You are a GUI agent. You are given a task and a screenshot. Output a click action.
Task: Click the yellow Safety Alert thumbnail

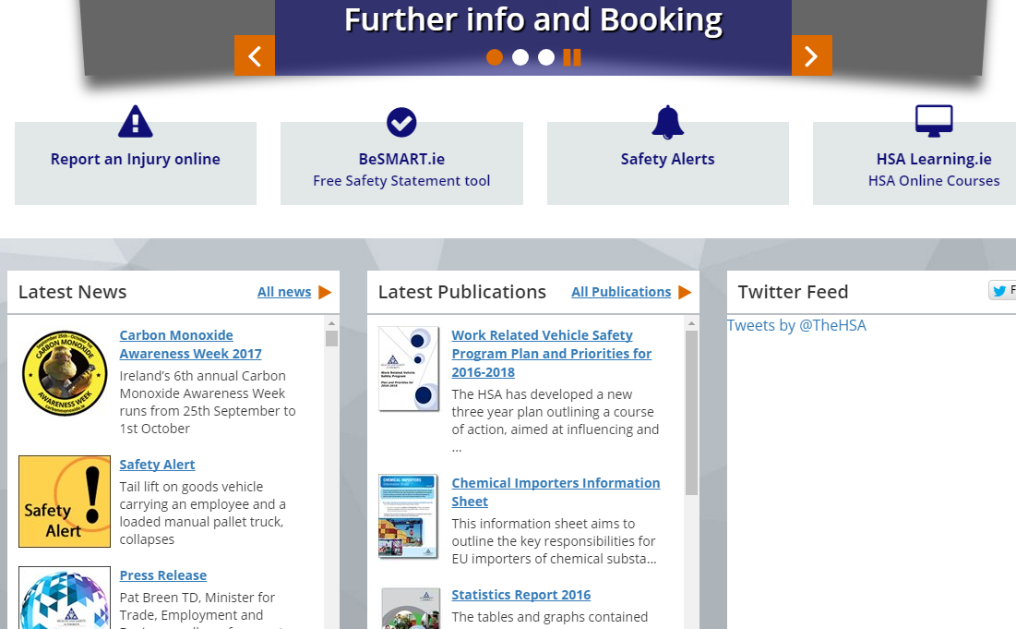pyautogui.click(x=65, y=502)
